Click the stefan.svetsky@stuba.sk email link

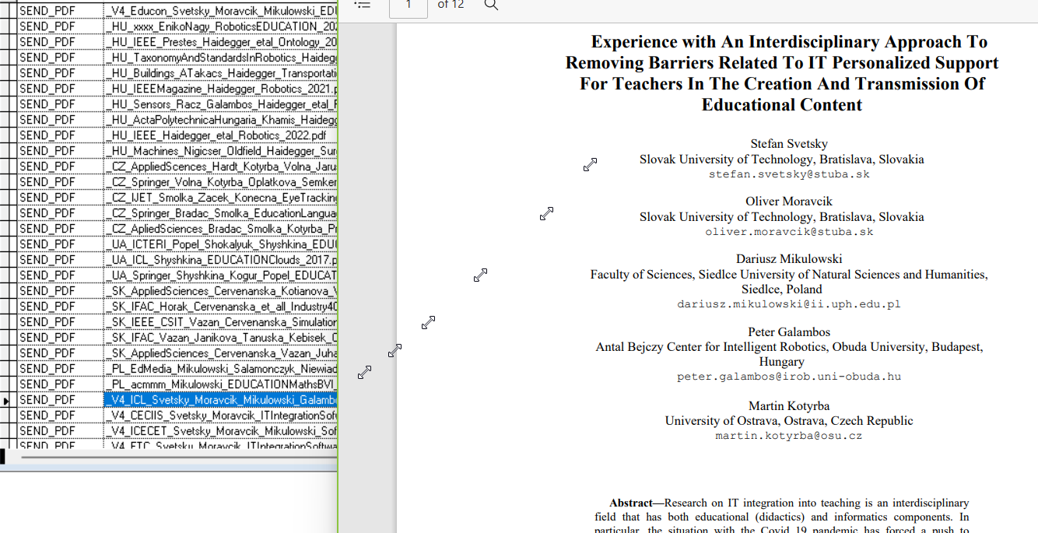[x=789, y=174]
